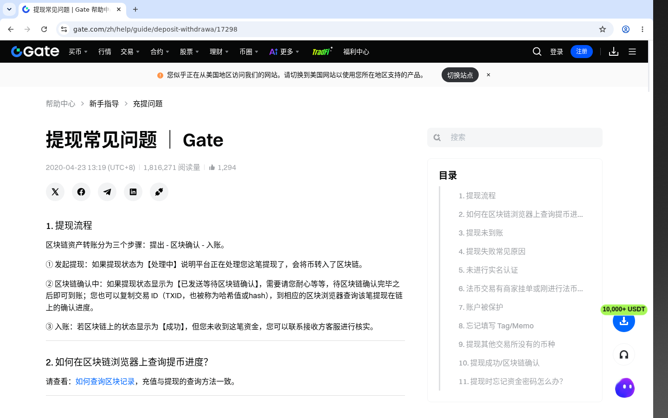This screenshot has width=668, height=418.
Task: Open the 如何查询区块记录 link
Action: [x=105, y=381]
